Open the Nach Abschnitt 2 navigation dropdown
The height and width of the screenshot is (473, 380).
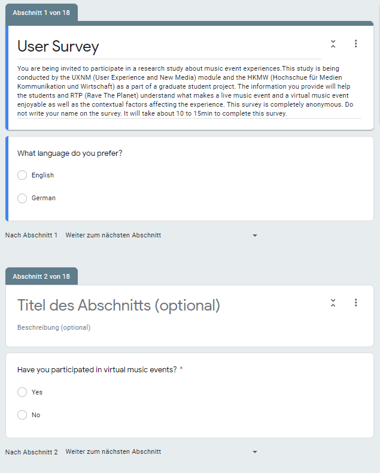(x=160, y=451)
